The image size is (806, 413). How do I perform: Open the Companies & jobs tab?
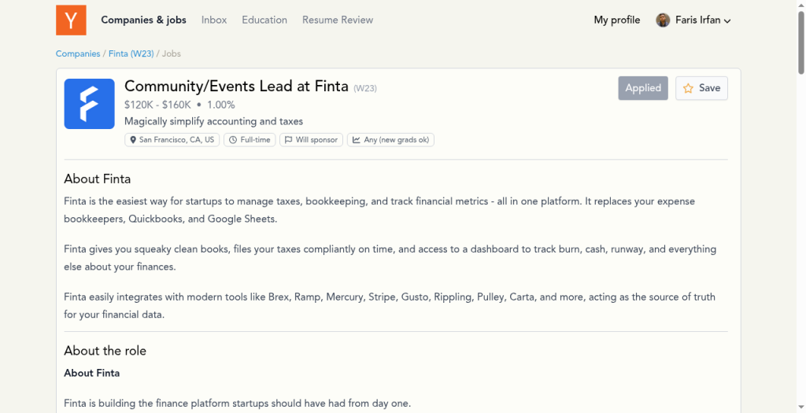pyautogui.click(x=143, y=20)
